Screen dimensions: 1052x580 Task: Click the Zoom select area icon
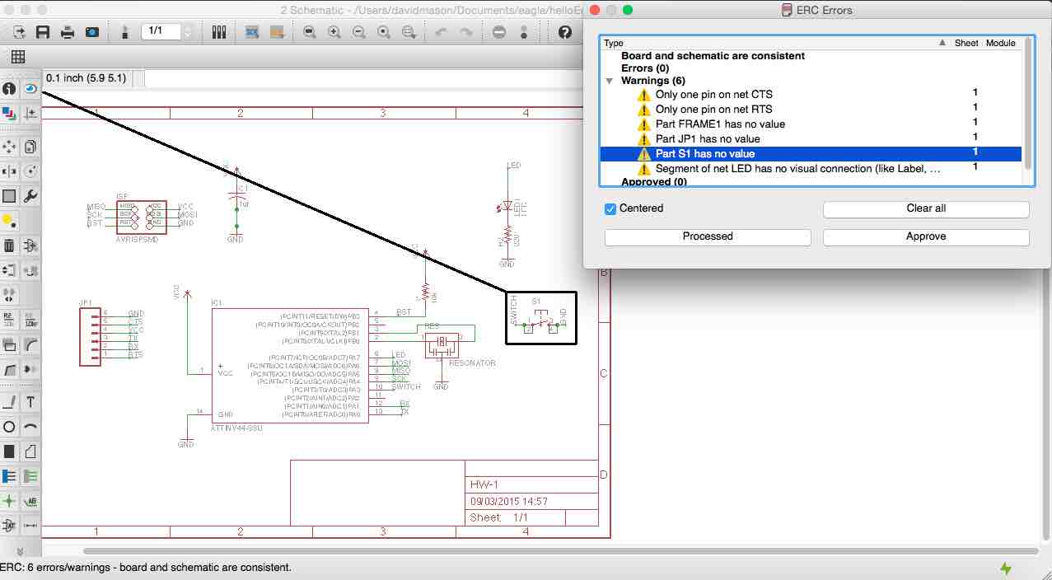coord(409,32)
